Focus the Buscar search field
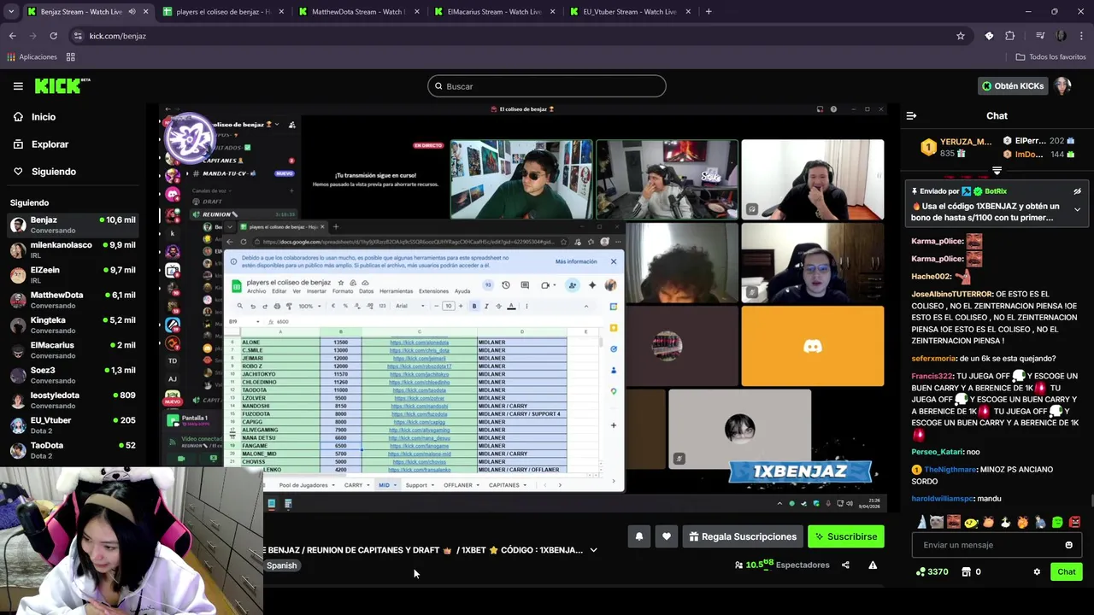The image size is (1094, 615). pos(547,86)
